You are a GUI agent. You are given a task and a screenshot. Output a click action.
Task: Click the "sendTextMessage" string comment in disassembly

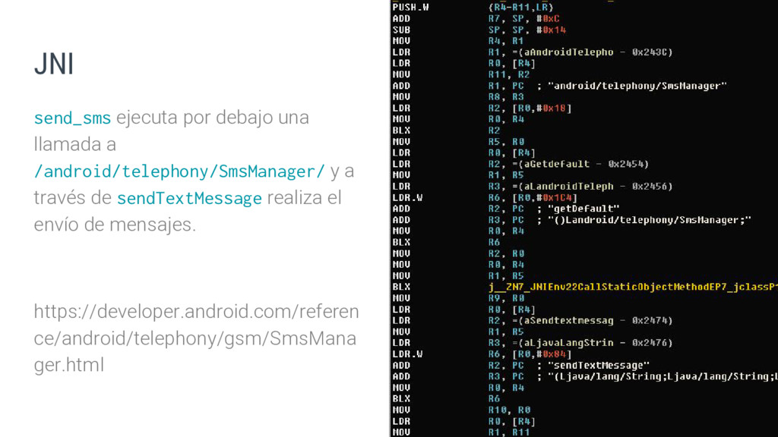tap(599, 365)
